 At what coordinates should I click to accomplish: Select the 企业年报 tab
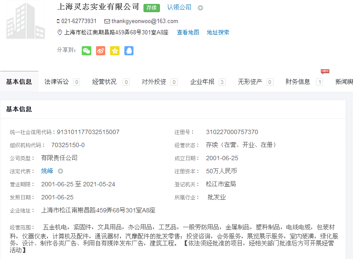[x=202, y=82]
